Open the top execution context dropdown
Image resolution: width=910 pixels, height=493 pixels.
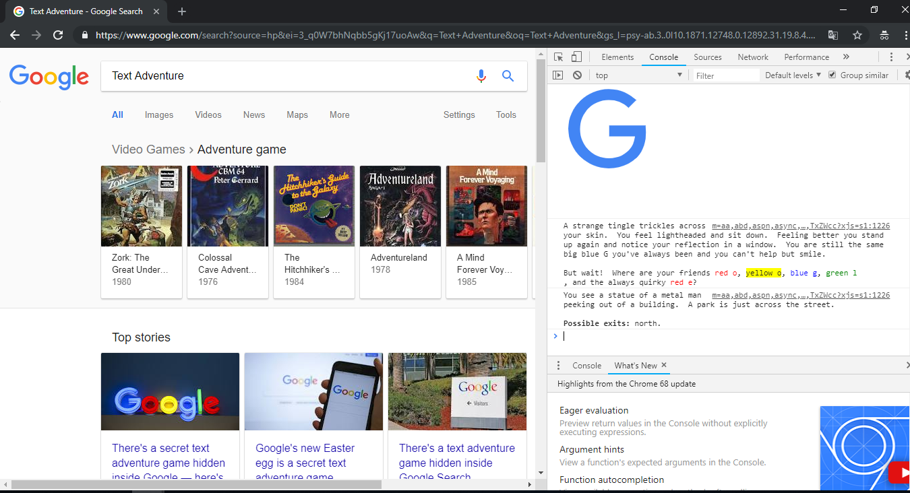638,75
